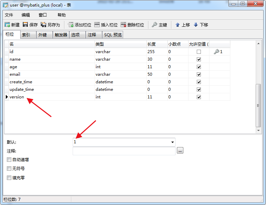Click the 插入栏位 (Insert Field) icon
This screenshot has width=266, height=205.
pos(97,25)
